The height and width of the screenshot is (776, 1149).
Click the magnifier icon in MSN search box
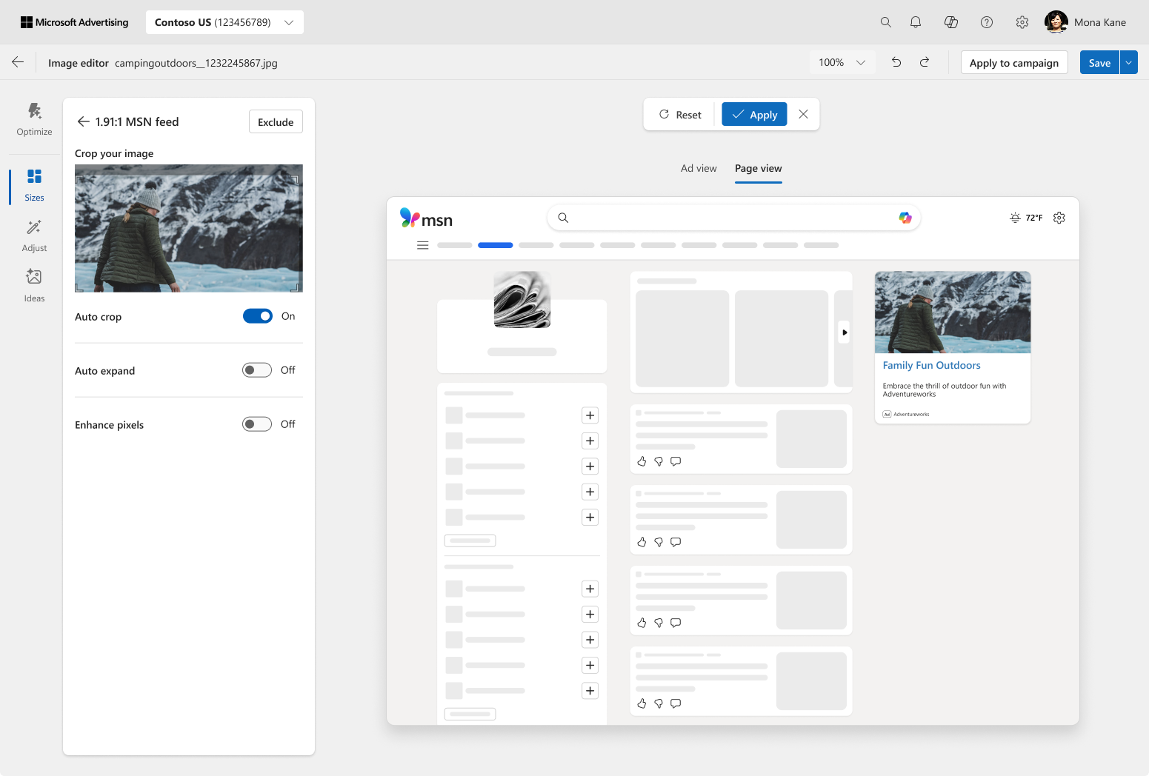click(563, 218)
